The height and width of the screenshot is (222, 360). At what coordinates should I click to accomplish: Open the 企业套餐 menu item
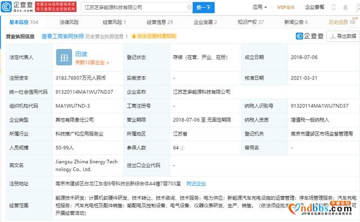click(314, 7)
